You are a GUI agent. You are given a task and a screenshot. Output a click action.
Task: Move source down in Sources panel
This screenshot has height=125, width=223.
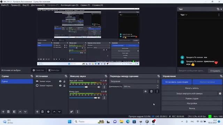pyautogui.click(x=59, y=112)
